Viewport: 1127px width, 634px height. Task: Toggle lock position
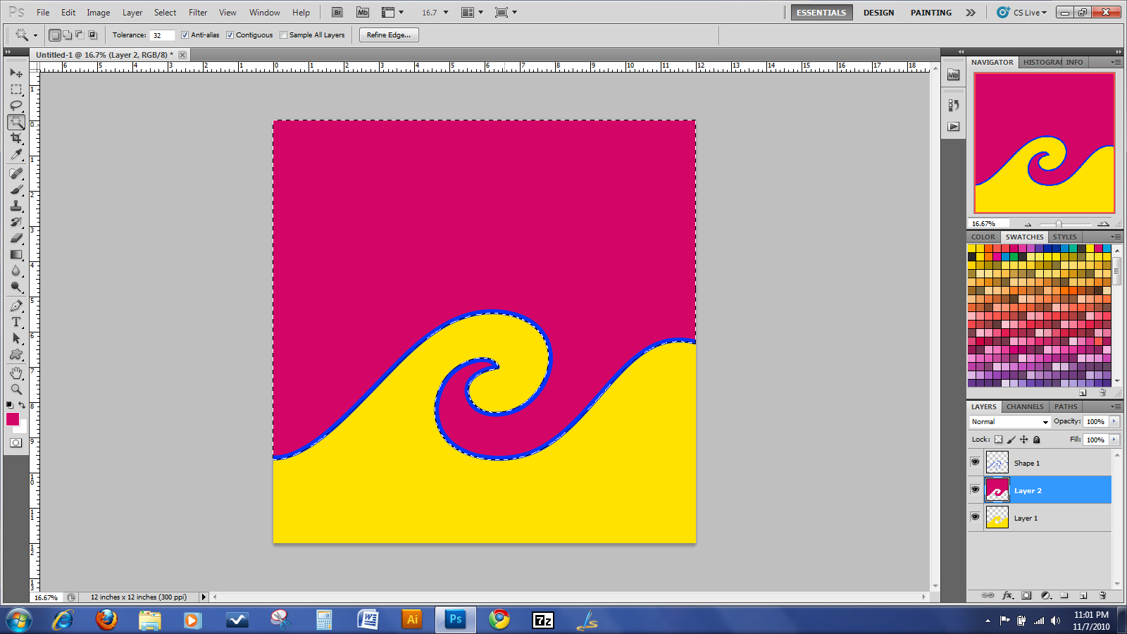(1023, 440)
